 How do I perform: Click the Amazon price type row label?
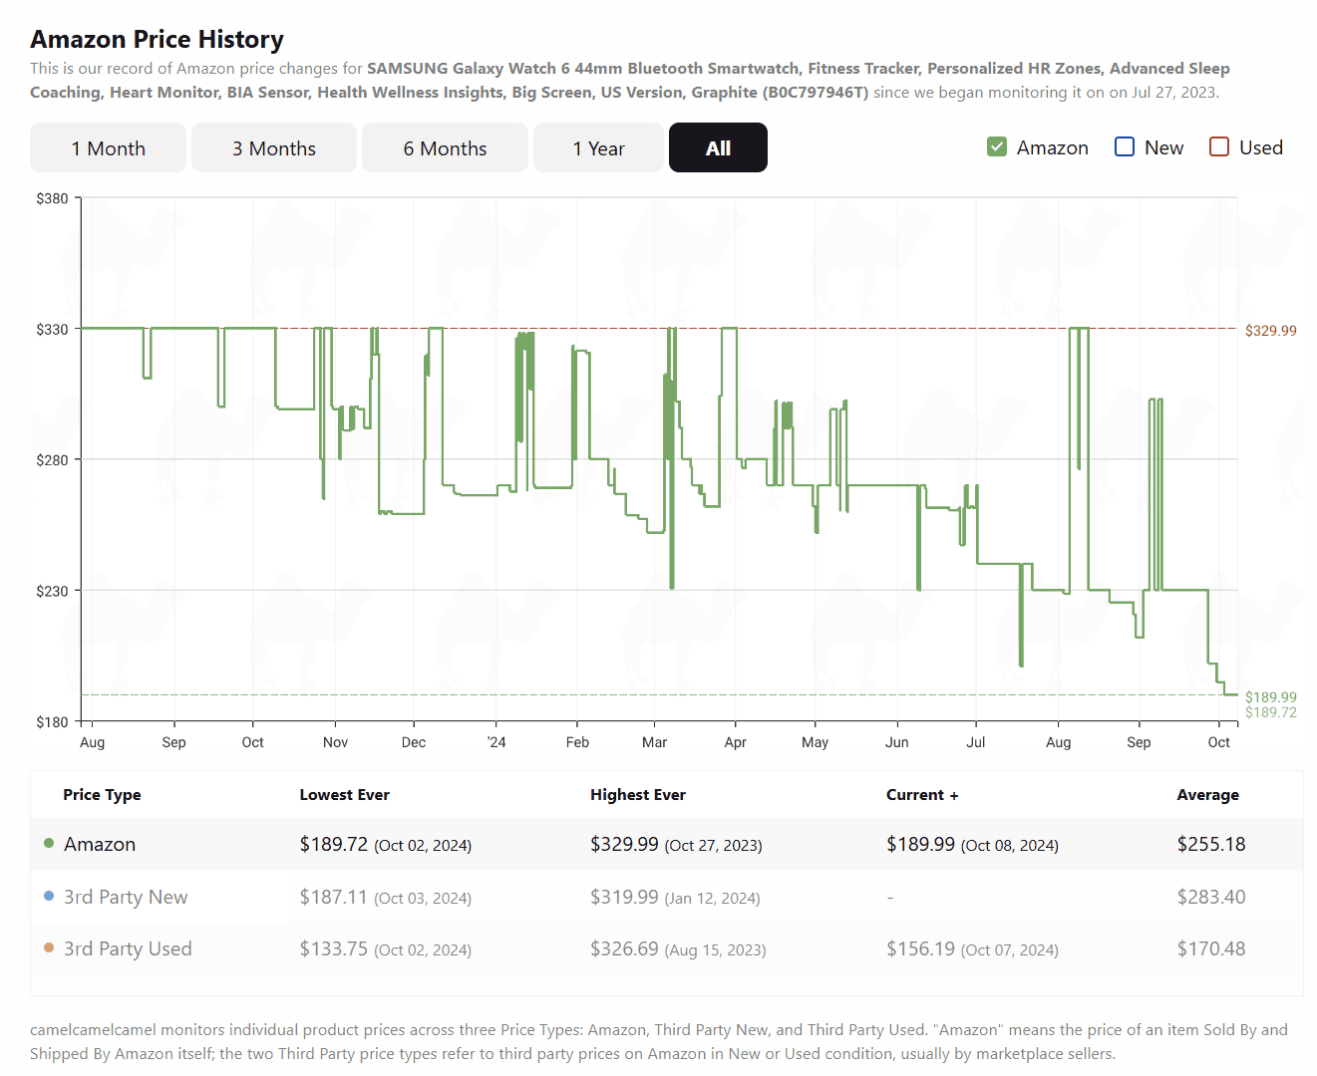click(100, 845)
